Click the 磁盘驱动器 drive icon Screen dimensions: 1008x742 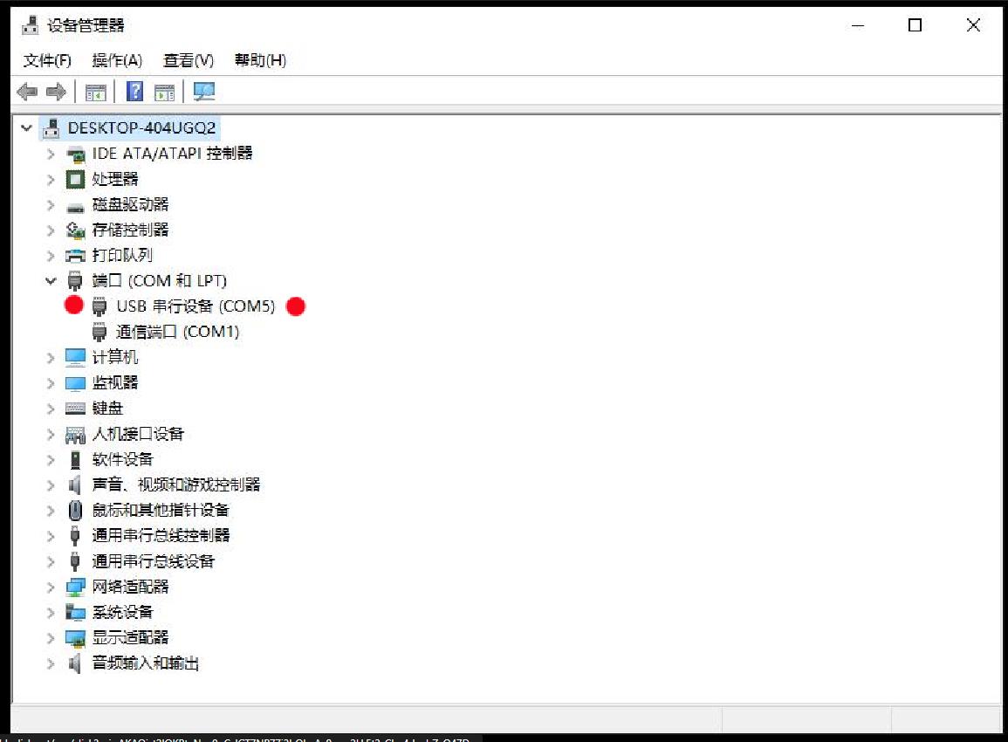75,206
